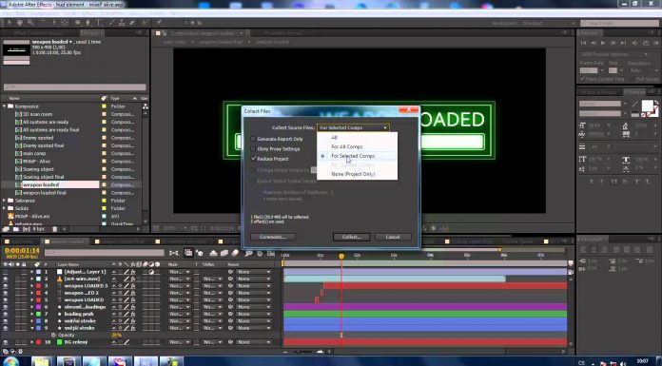Hide layer 2 m4-wire.mov eye toggle

[x=5, y=279]
